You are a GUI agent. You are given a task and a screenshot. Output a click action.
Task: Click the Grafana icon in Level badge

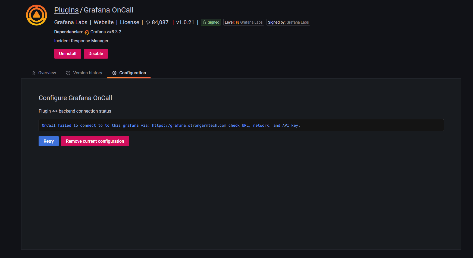(237, 23)
